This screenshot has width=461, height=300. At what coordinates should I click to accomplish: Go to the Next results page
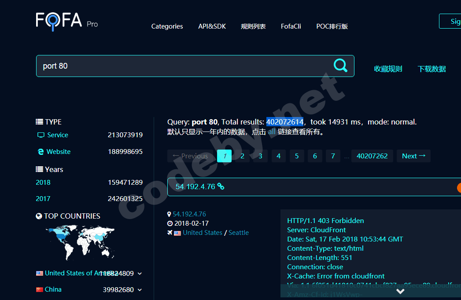click(413, 156)
